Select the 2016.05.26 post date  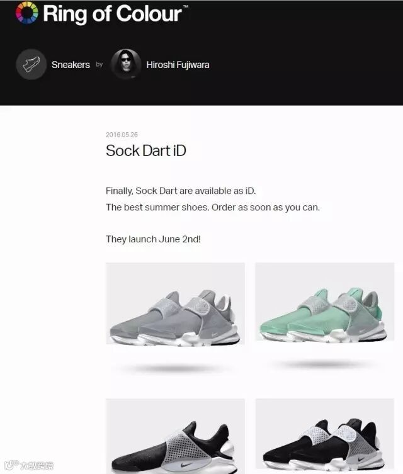click(x=122, y=135)
